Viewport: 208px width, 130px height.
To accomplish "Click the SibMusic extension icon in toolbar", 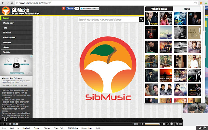I will coord(201,3).
